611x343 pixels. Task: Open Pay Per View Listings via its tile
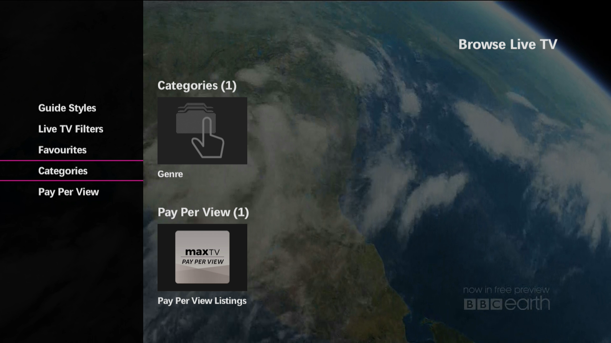click(202, 257)
